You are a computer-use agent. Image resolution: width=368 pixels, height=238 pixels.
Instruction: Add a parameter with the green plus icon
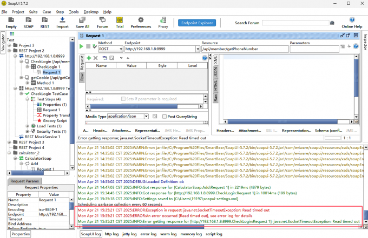click(x=89, y=58)
